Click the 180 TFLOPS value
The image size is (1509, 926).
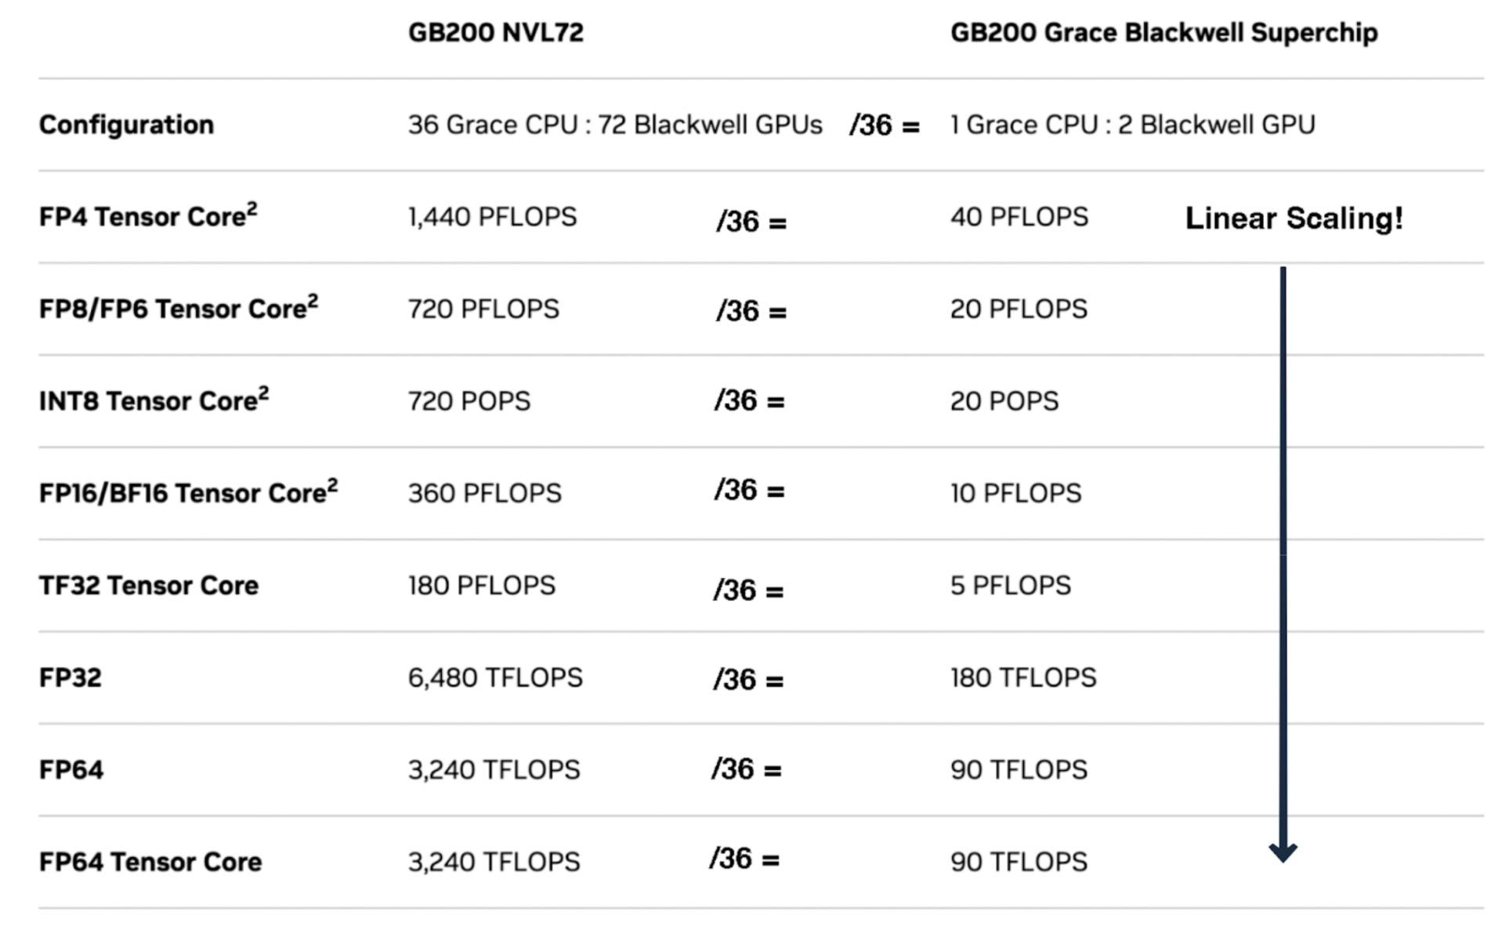[1023, 678]
